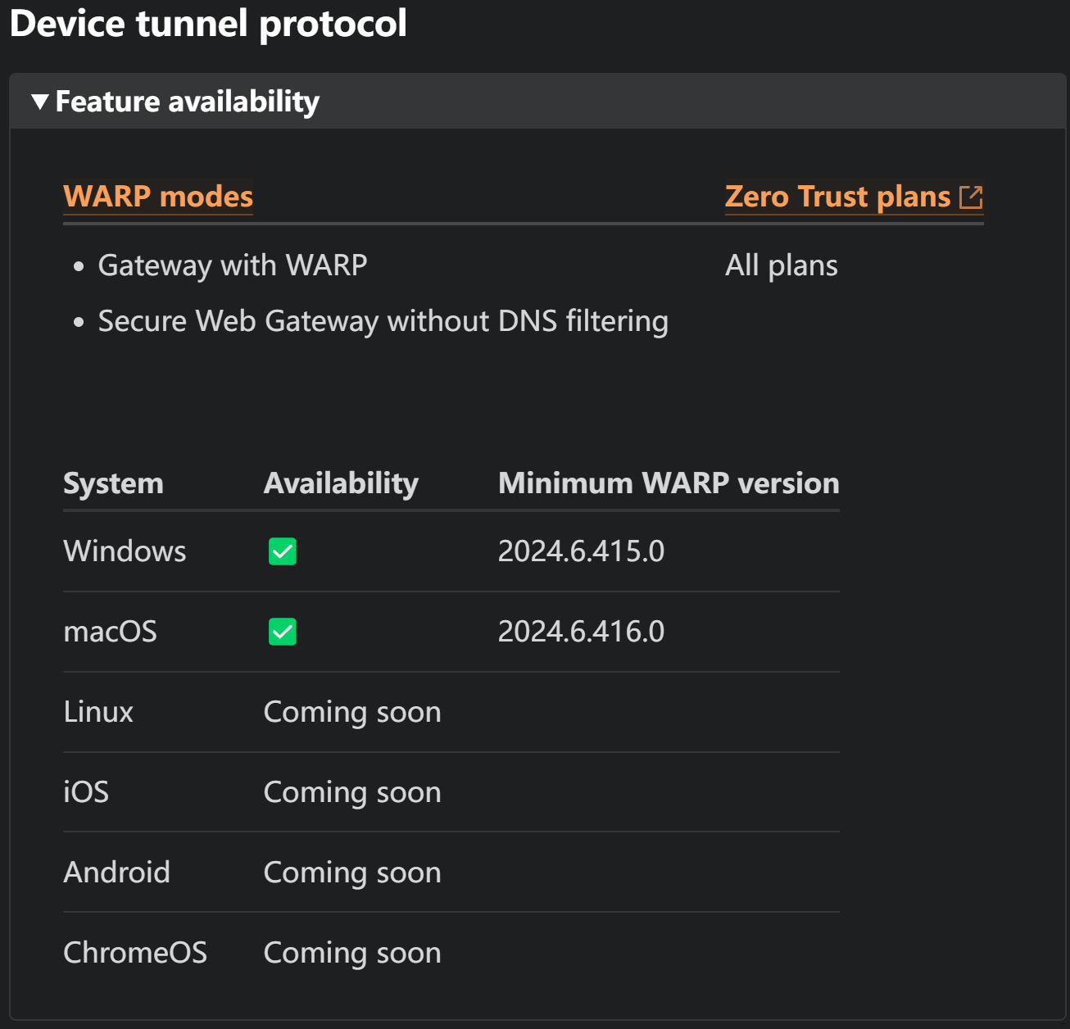The height and width of the screenshot is (1029, 1070).
Task: Open the WARP modes link
Action: [158, 197]
